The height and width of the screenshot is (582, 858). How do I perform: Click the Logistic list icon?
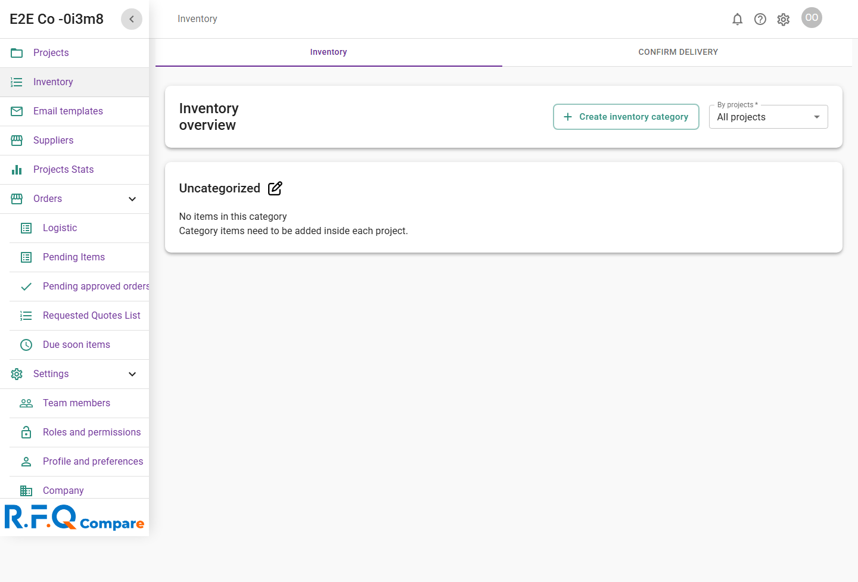tap(26, 228)
